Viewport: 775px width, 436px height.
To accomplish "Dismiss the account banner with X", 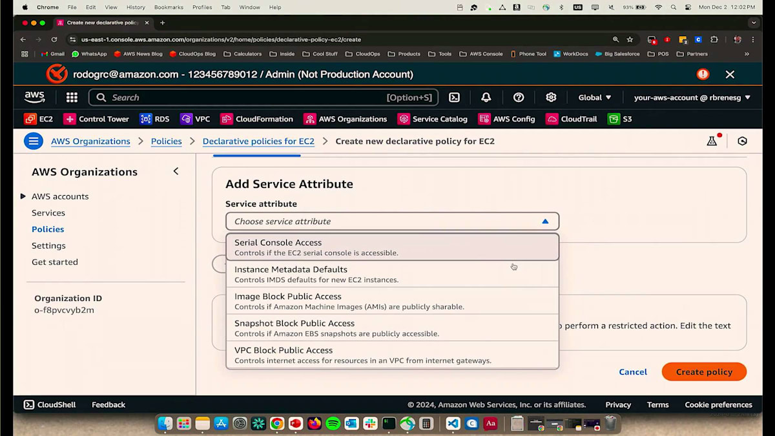I will click(730, 74).
